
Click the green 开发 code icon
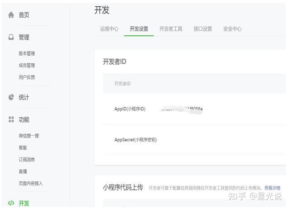point(11,203)
